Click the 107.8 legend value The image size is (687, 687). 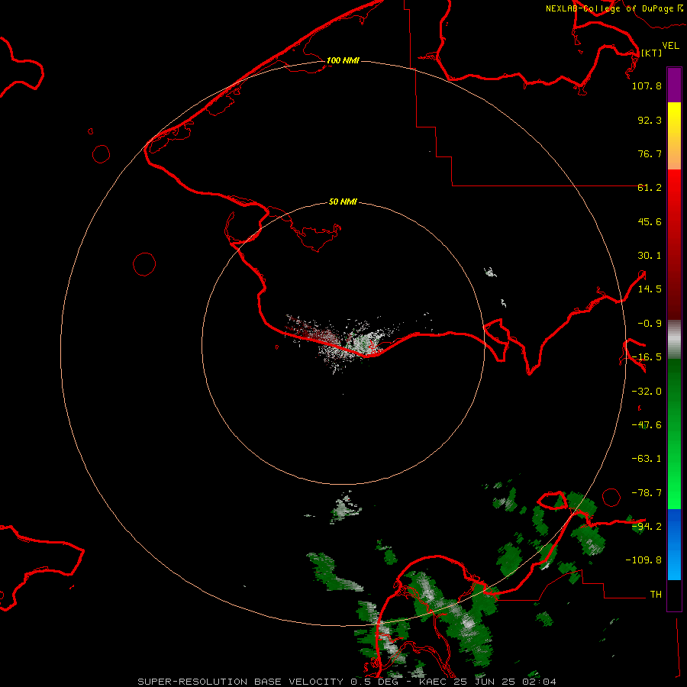647,85
